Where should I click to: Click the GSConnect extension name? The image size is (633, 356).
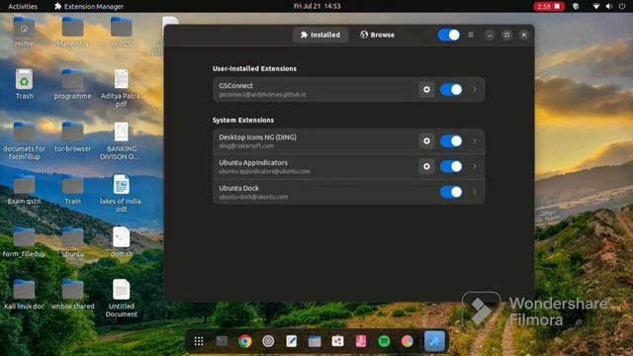point(235,86)
